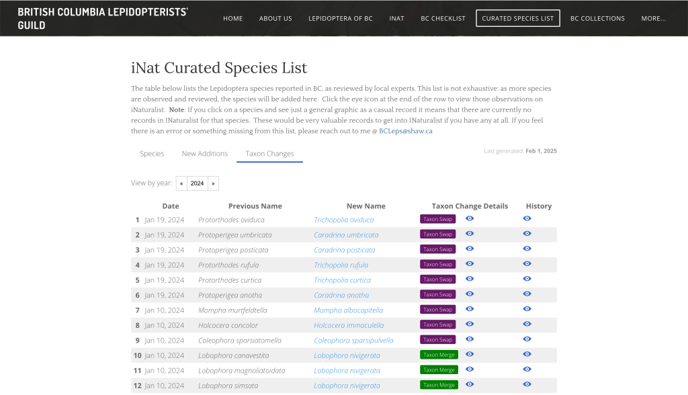Open the New Additions tab
This screenshot has width=688, height=395.
204,153
